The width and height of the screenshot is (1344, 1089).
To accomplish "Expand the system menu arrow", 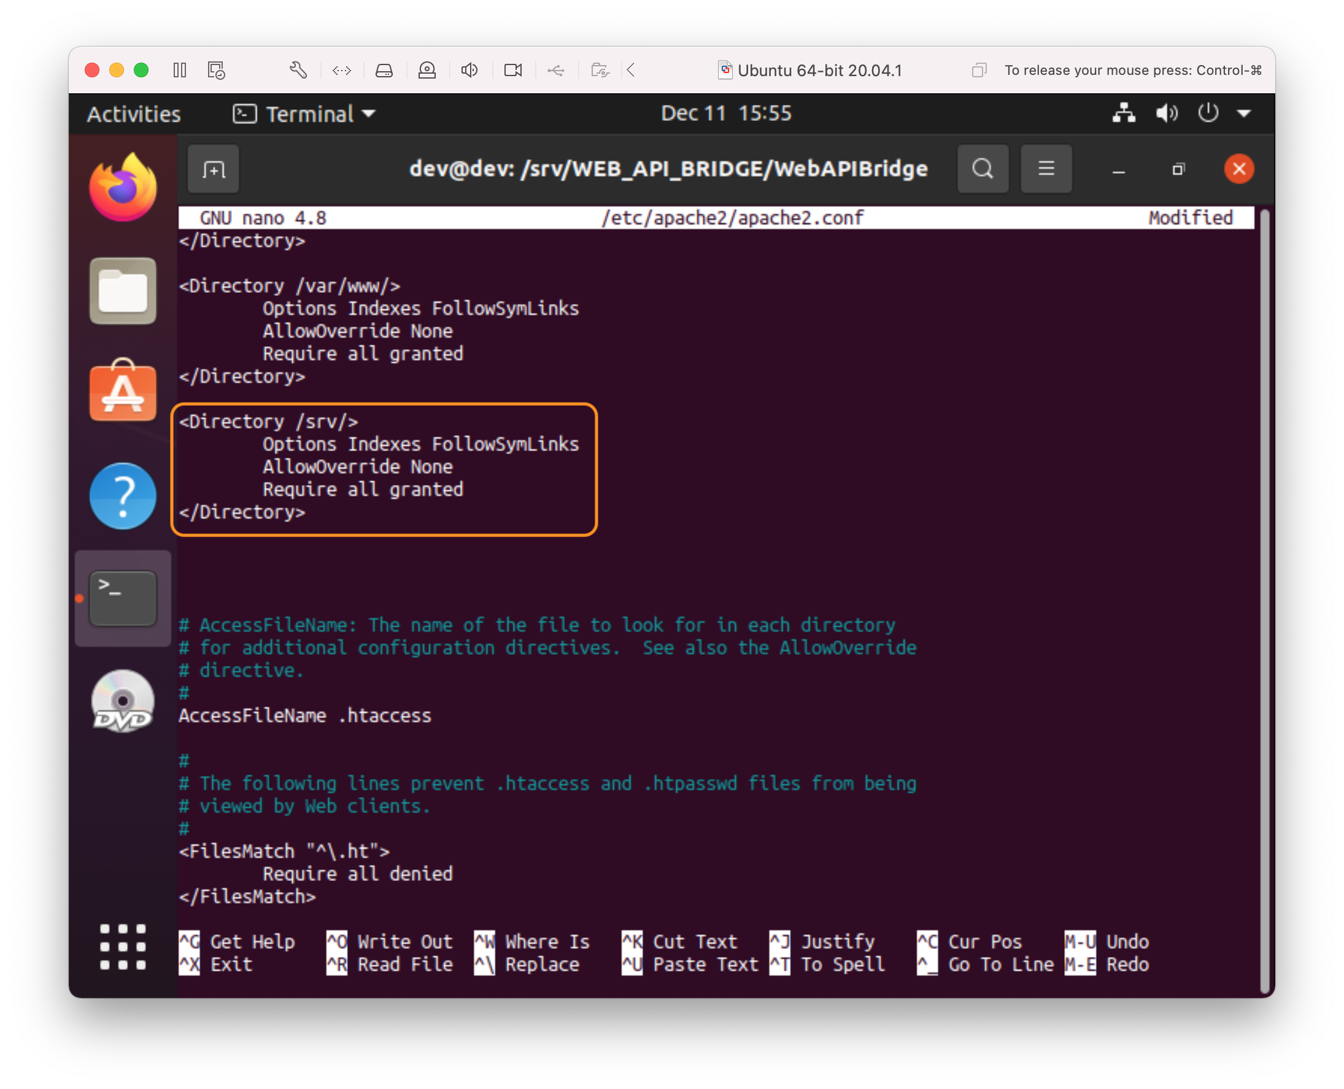I will 1245,114.
